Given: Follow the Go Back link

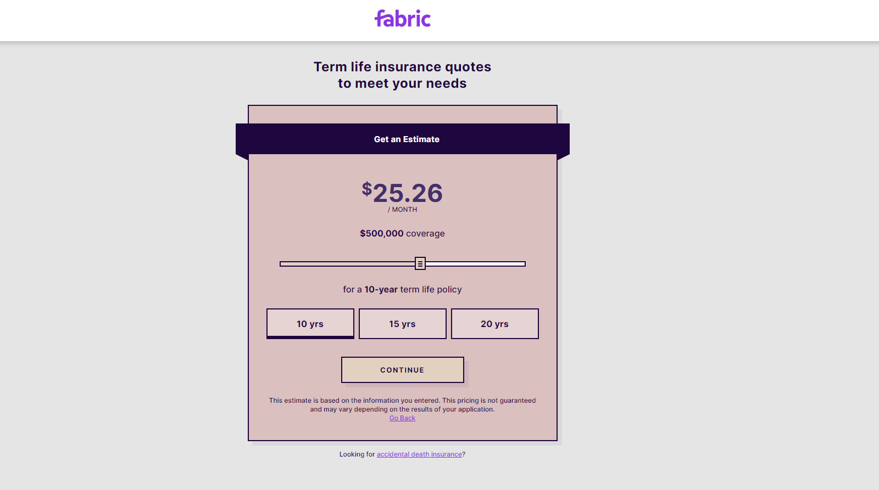Looking at the screenshot, I should pyautogui.click(x=403, y=418).
